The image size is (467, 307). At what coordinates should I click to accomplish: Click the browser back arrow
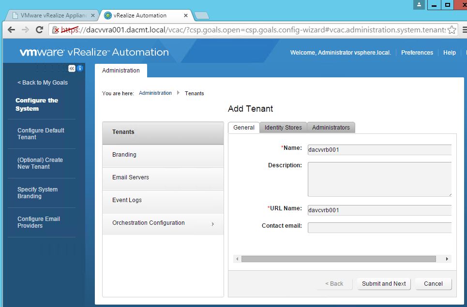[11, 30]
